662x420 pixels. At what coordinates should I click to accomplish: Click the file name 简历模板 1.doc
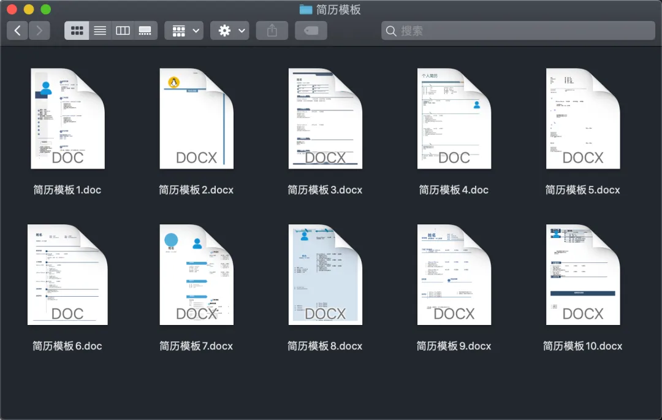[67, 190]
